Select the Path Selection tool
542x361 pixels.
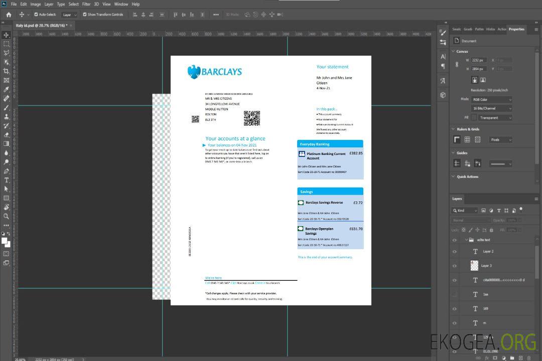click(x=6, y=189)
